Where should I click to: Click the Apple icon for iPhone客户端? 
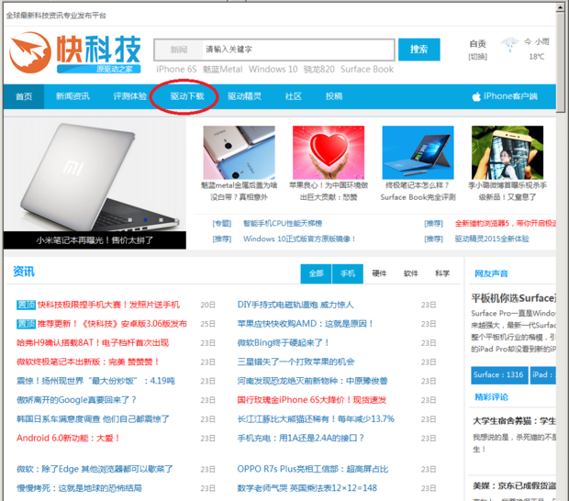(476, 96)
